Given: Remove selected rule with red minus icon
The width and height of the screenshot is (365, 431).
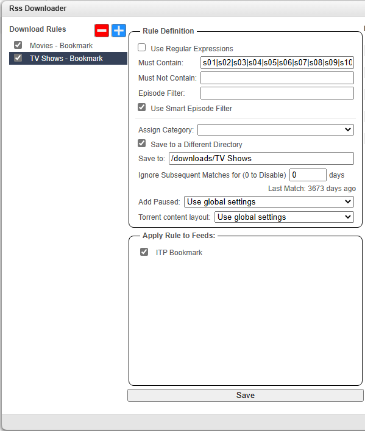Looking at the screenshot, I should (102, 31).
